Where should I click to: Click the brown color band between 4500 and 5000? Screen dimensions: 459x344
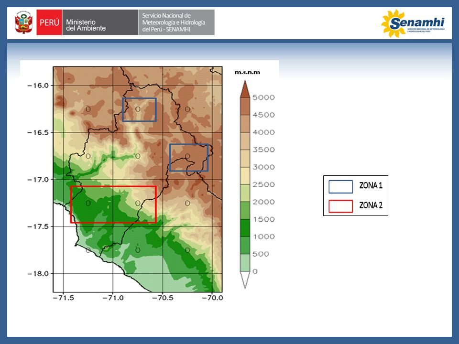click(245, 106)
